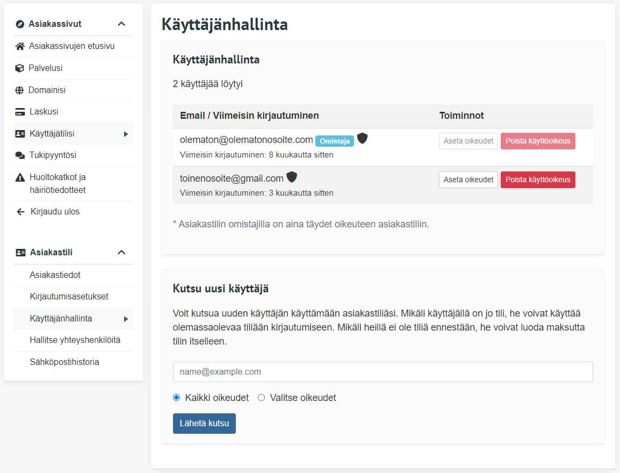Image resolution: width=620 pixels, height=473 pixels.
Task: Click Poista käyttöoikeus for toinenosoite@gmail.com
Action: click(x=537, y=180)
